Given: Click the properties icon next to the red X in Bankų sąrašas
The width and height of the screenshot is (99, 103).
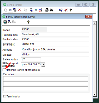Looking at the screenshot, I should tap(15, 10).
